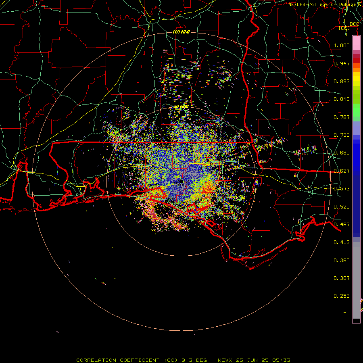Click the black radar site dot at center
Image resolution: width=363 pixels, height=363 pixels.
(181, 181)
